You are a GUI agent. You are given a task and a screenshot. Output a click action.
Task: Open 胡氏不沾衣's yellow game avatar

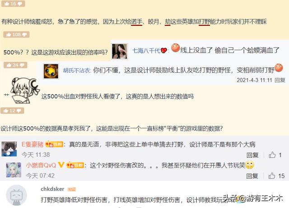[x=51, y=71]
